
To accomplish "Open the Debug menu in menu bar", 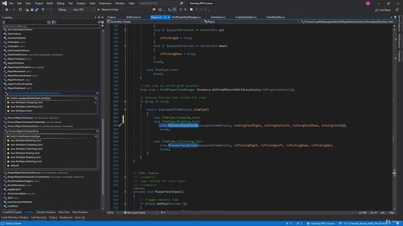I will tap(60, 3).
